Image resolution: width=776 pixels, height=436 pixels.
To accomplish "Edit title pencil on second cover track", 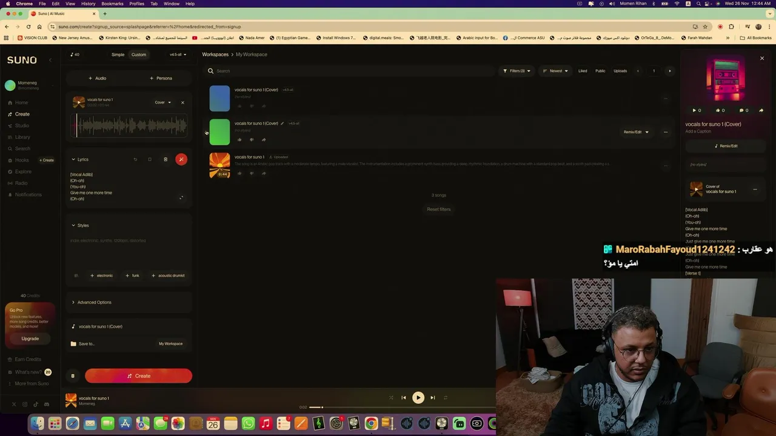I will pos(282,124).
